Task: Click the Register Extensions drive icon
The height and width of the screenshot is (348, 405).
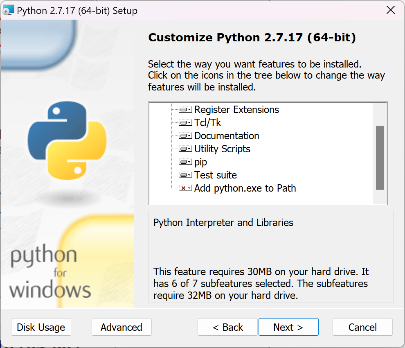Action: pos(186,110)
